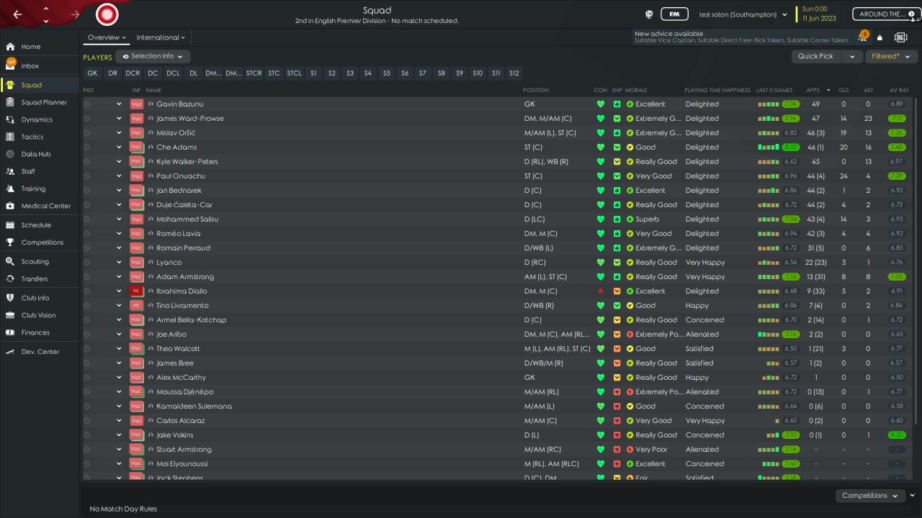Image resolution: width=922 pixels, height=518 pixels.
Task: Select the S1 substitute tab
Action: coord(313,73)
